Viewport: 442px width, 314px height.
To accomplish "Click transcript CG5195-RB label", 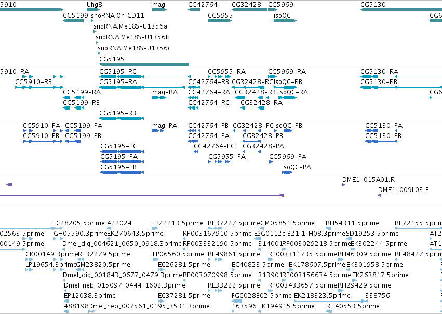I will pyautogui.click(x=117, y=113).
